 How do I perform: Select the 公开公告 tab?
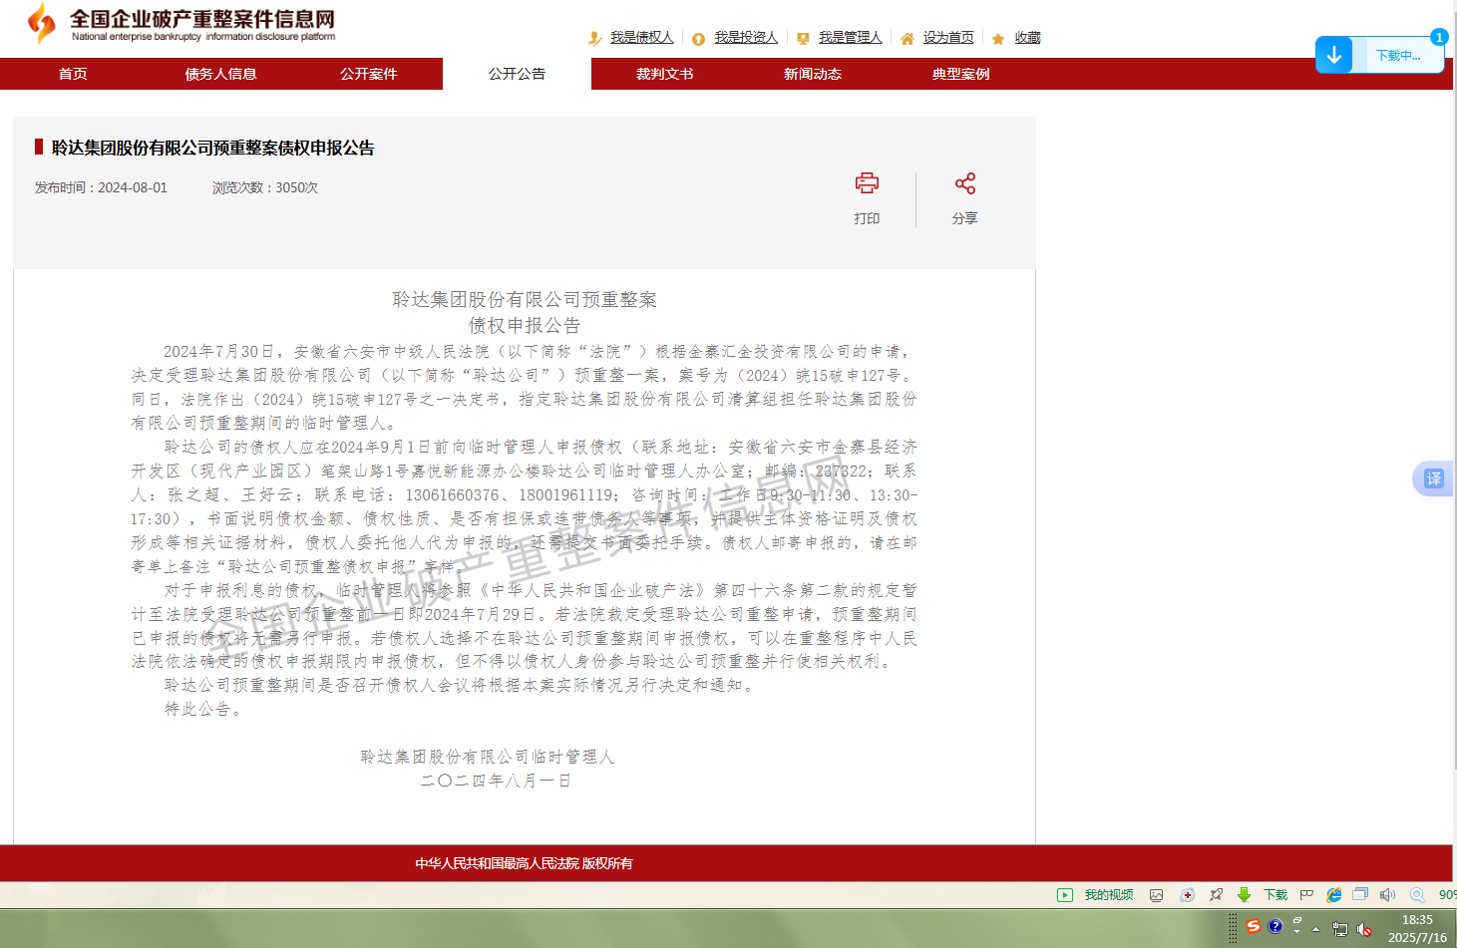click(x=517, y=74)
